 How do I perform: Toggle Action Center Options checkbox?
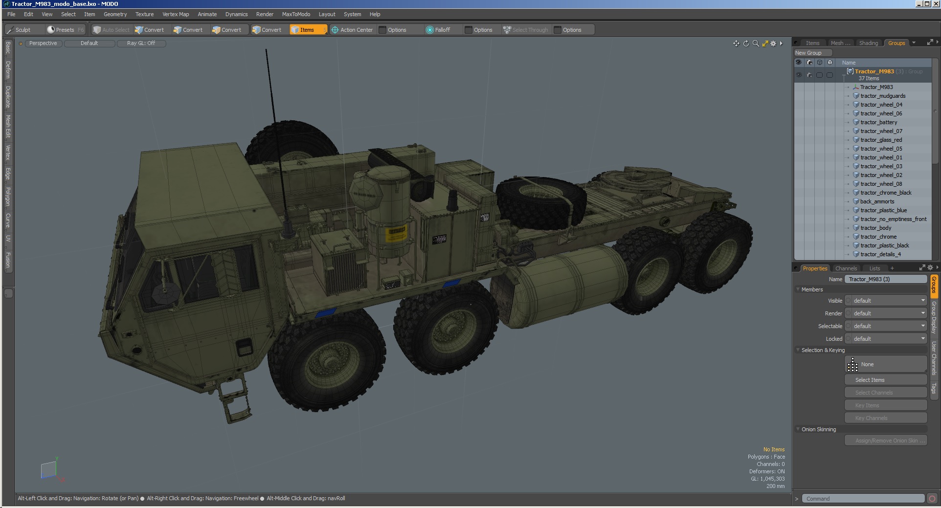click(382, 30)
